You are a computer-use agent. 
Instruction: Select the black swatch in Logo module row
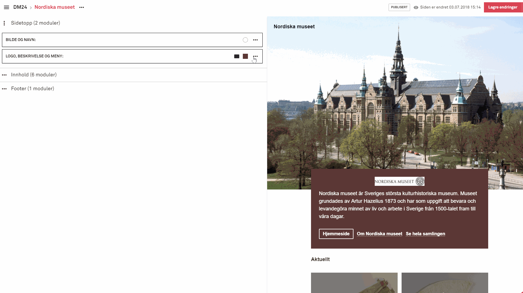click(x=237, y=56)
